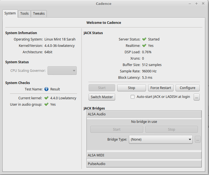The width and height of the screenshot is (209, 175).
Task: Open the Bridge Type dropdown
Action: [x=161, y=139]
